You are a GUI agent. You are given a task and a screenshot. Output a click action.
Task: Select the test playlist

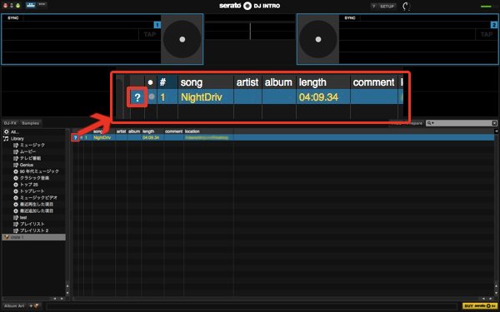[x=23, y=217]
